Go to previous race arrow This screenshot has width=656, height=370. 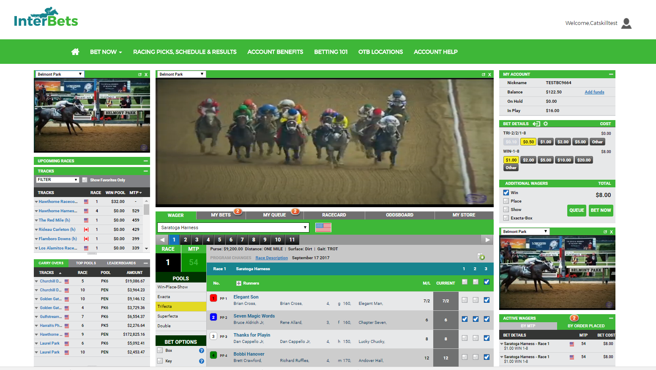(162, 240)
